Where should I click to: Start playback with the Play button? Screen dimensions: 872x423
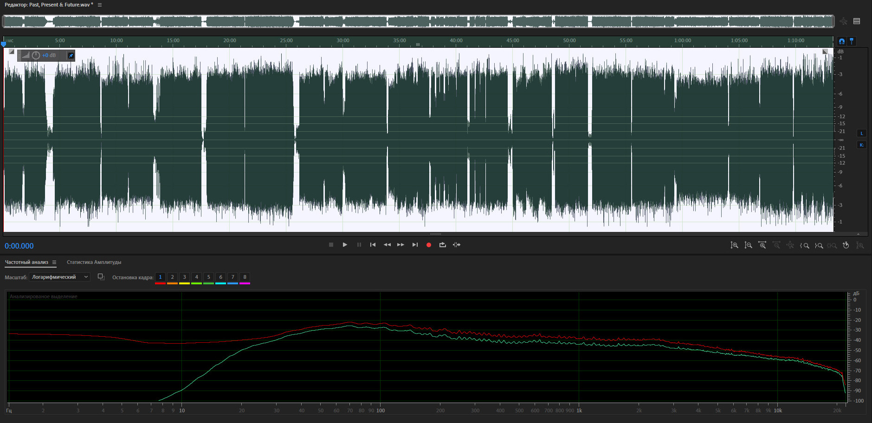345,245
